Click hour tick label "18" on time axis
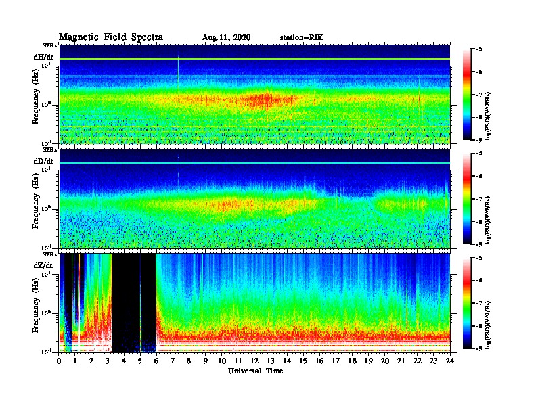The image size is (536, 414). pos(352,361)
